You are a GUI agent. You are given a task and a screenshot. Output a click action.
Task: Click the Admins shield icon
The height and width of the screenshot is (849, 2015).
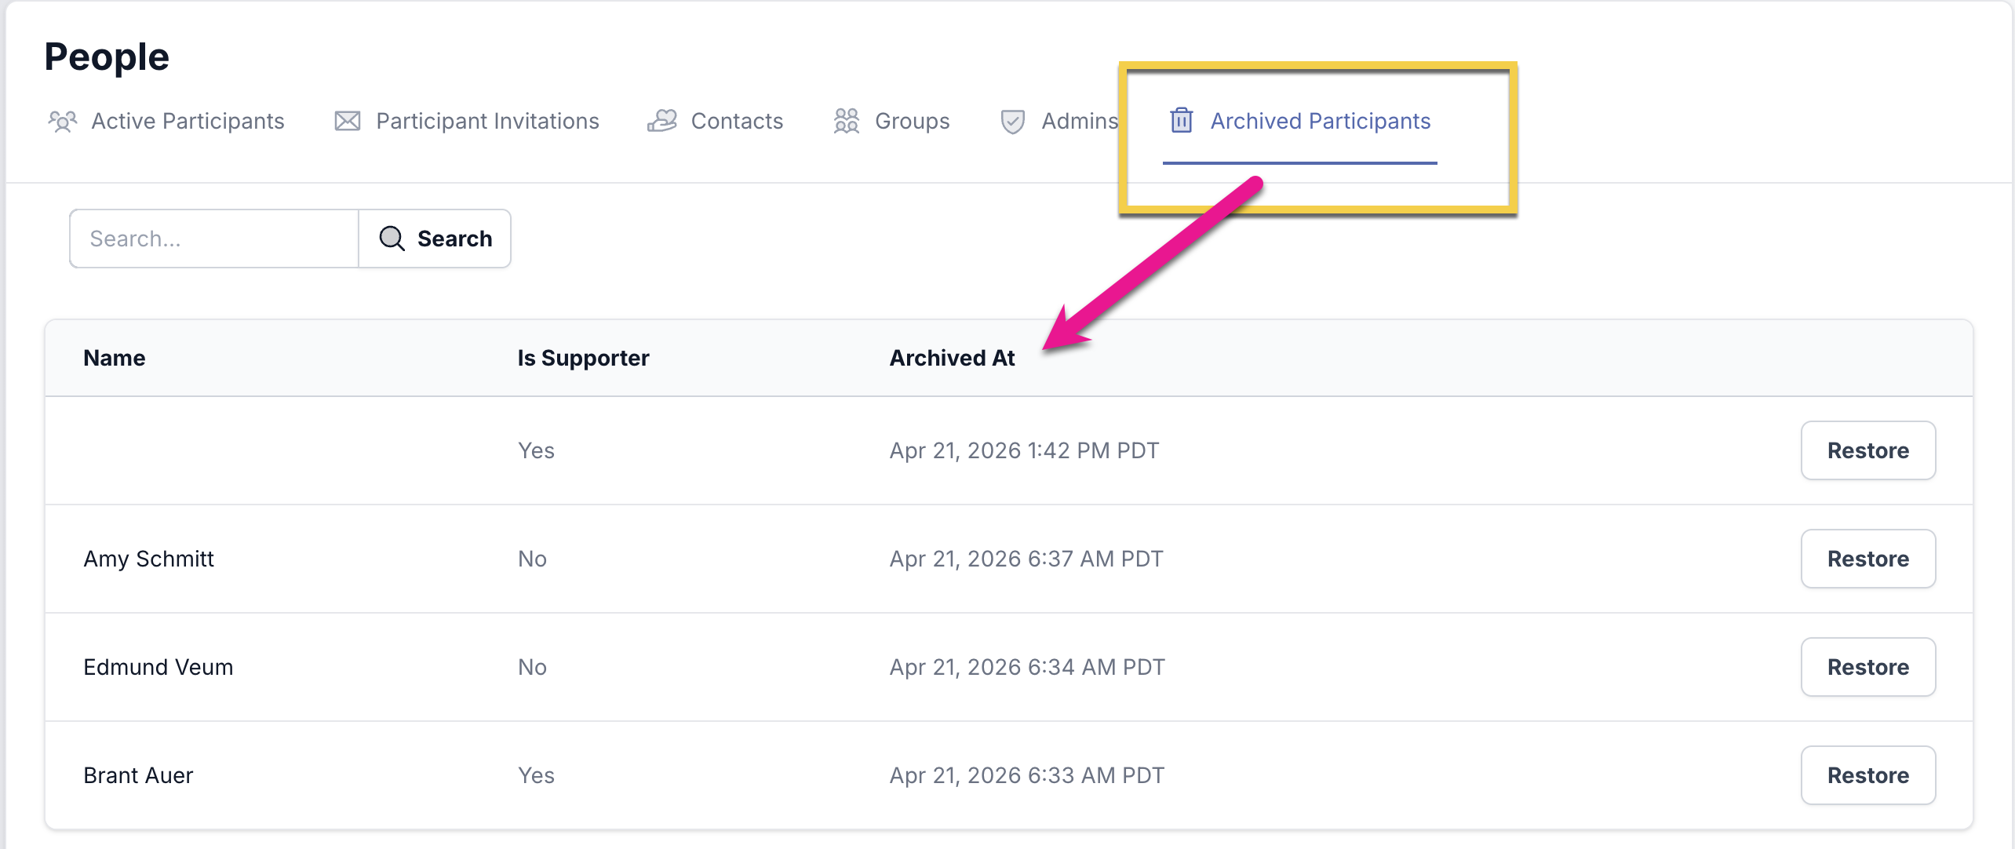click(x=1013, y=122)
